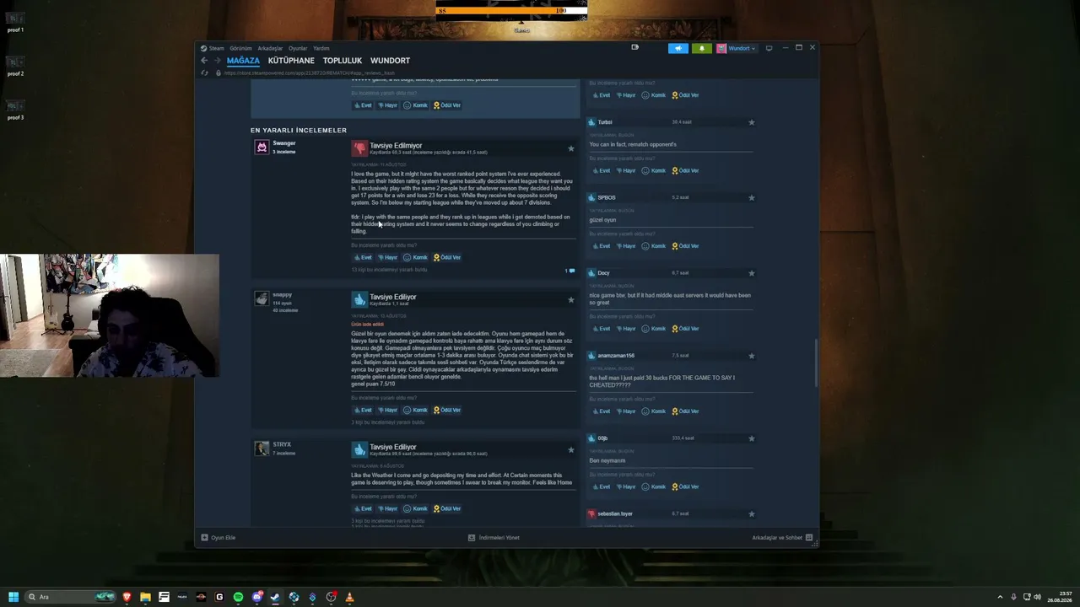
Task: Click the Wundort profile avatar
Action: point(721,48)
